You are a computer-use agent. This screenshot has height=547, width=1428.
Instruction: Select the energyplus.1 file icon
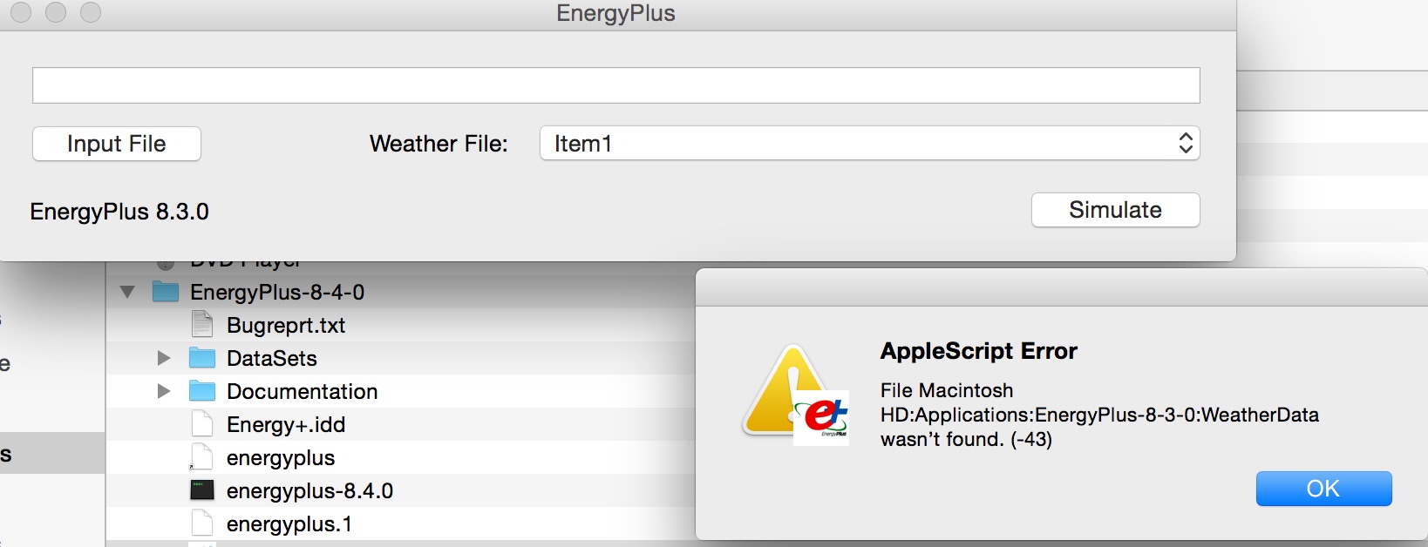(x=202, y=523)
